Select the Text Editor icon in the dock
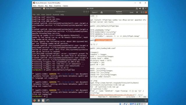This screenshot has width=186, height=105. 43,100
